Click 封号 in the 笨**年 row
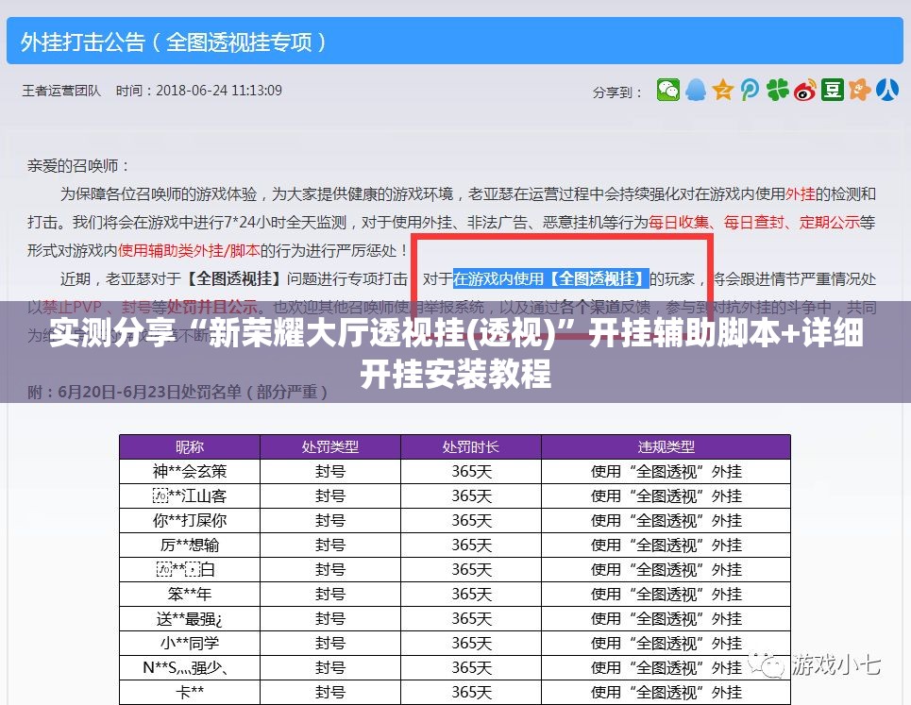Image resolution: width=911 pixels, height=705 pixels. [x=330, y=594]
